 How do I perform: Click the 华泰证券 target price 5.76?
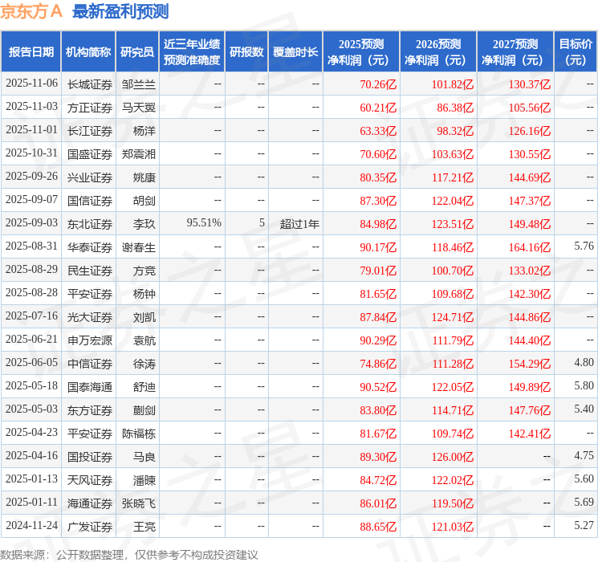coord(584,246)
